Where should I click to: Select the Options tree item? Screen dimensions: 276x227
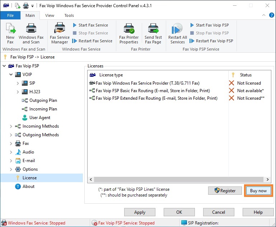[27, 169]
